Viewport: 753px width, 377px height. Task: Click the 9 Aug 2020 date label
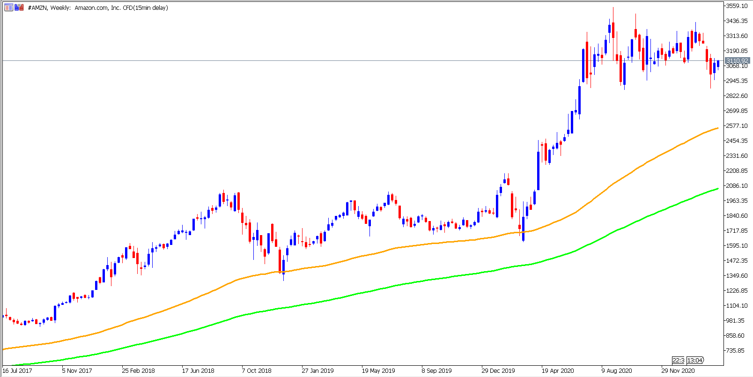[x=617, y=370]
